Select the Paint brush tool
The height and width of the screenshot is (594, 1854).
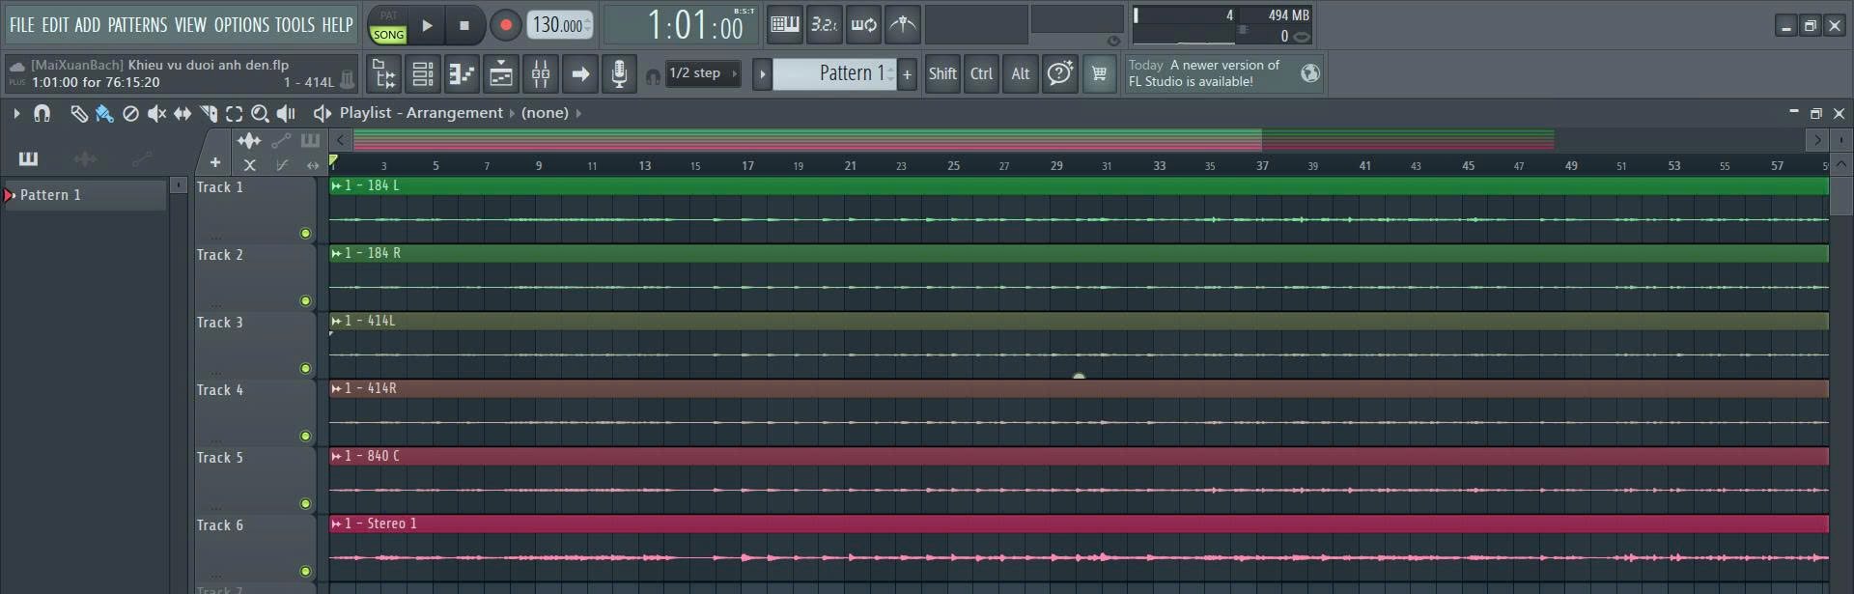pos(104,113)
